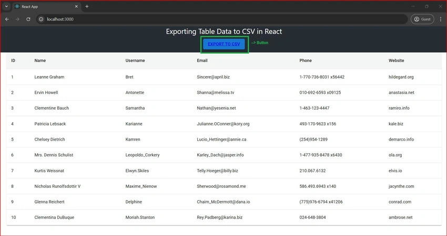This screenshot has width=447, height=236.
Task: Click phone 010-692-6593 x09125
Action: coord(320,92)
